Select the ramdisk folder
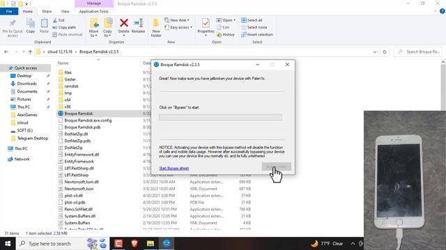 71,86
